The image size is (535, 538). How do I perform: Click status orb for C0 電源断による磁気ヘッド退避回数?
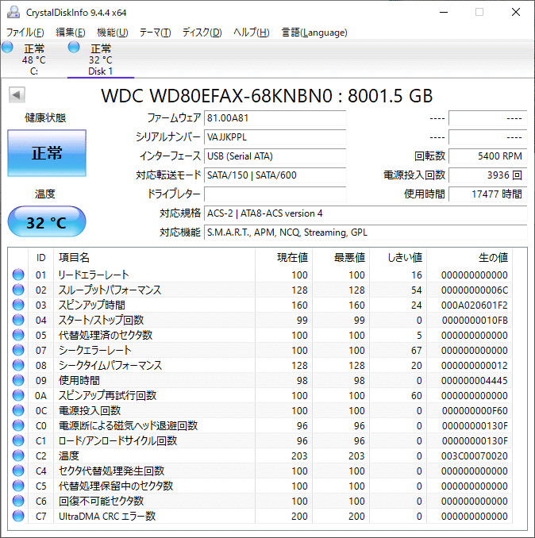tap(18, 426)
